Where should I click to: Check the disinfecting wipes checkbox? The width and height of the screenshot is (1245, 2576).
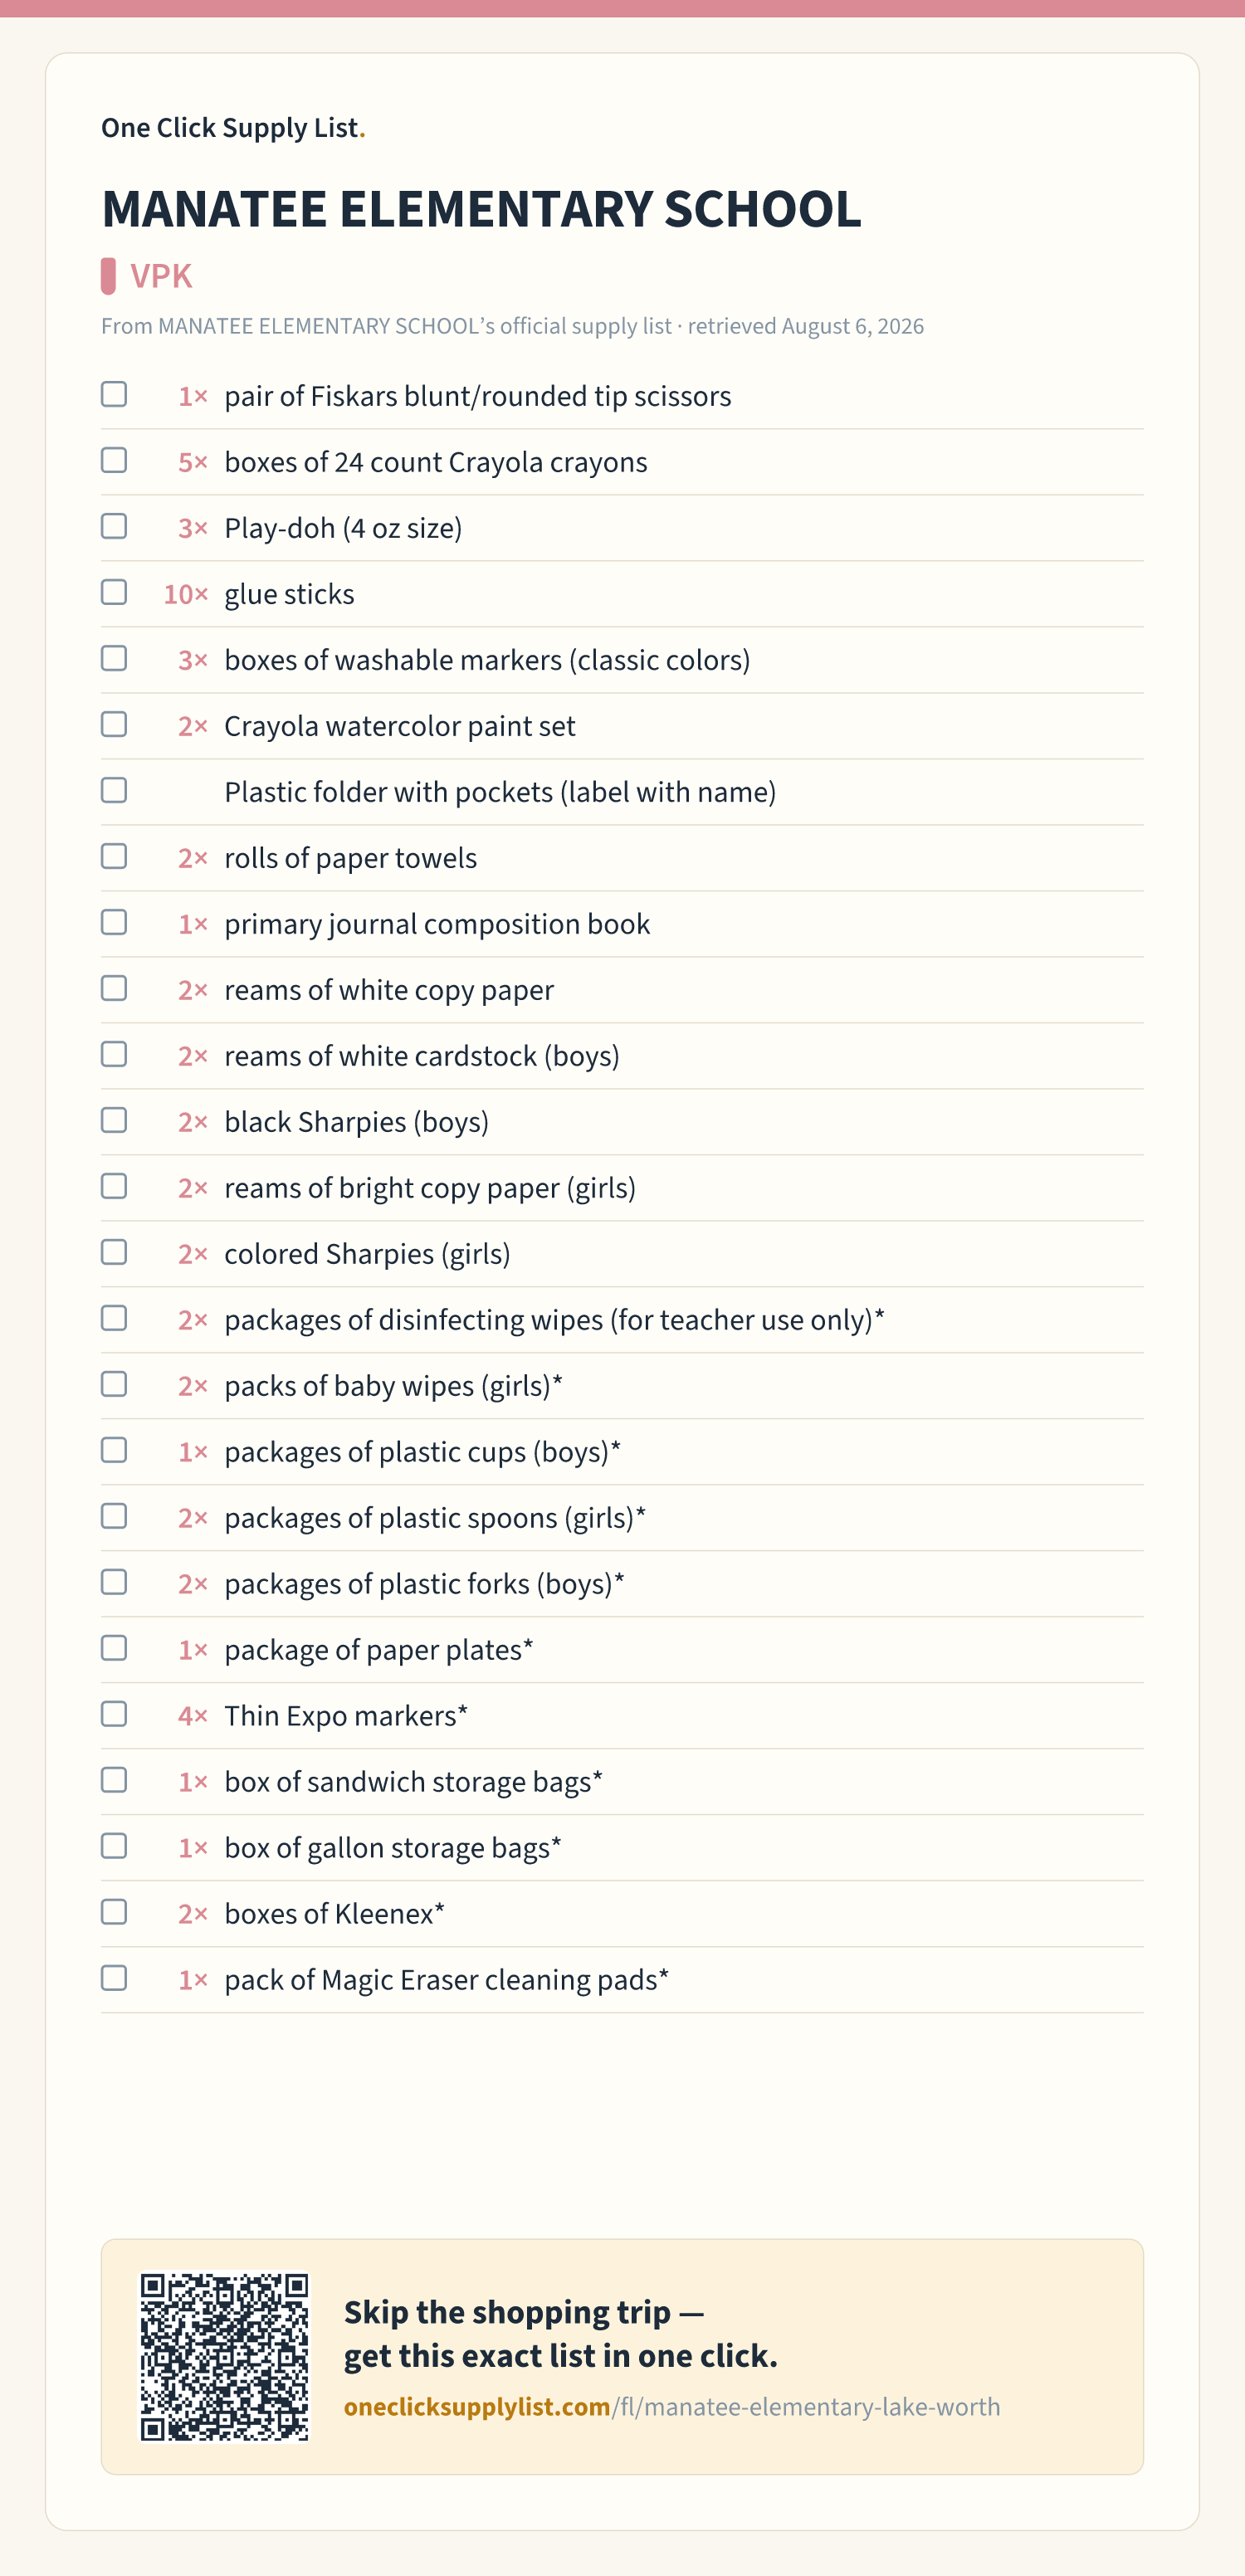click(114, 1319)
